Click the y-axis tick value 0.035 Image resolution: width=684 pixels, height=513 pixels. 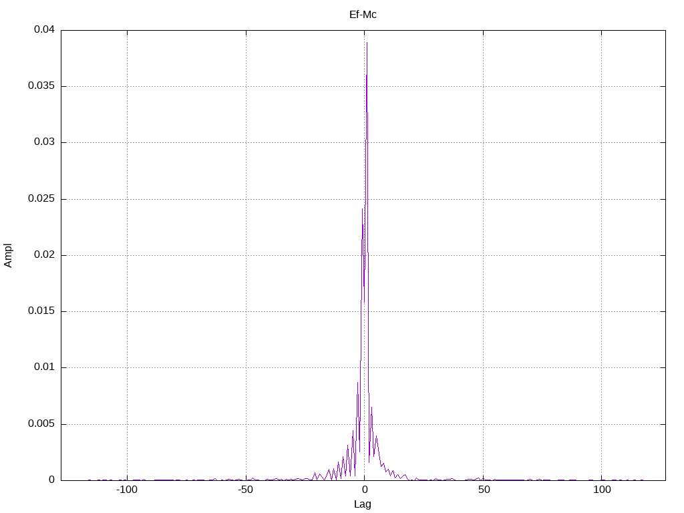[41, 86]
